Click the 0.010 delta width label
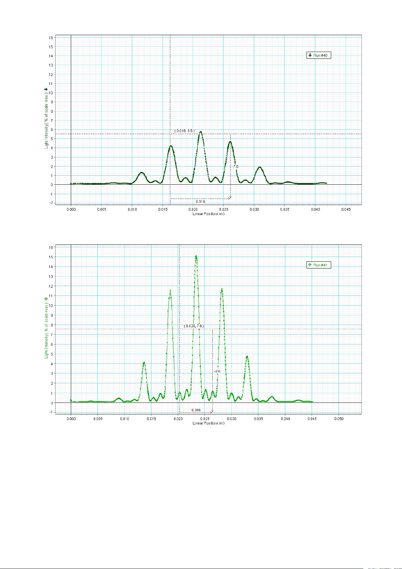This screenshot has width=402, height=569. tap(200, 202)
